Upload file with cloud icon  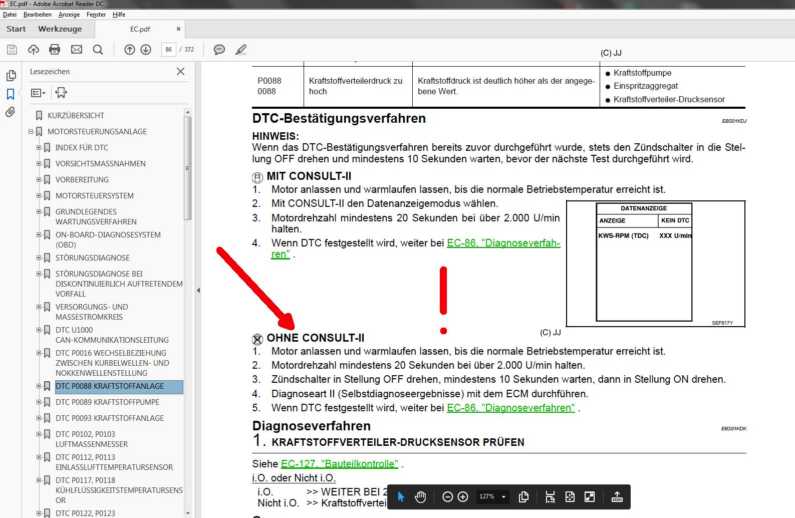(x=34, y=50)
